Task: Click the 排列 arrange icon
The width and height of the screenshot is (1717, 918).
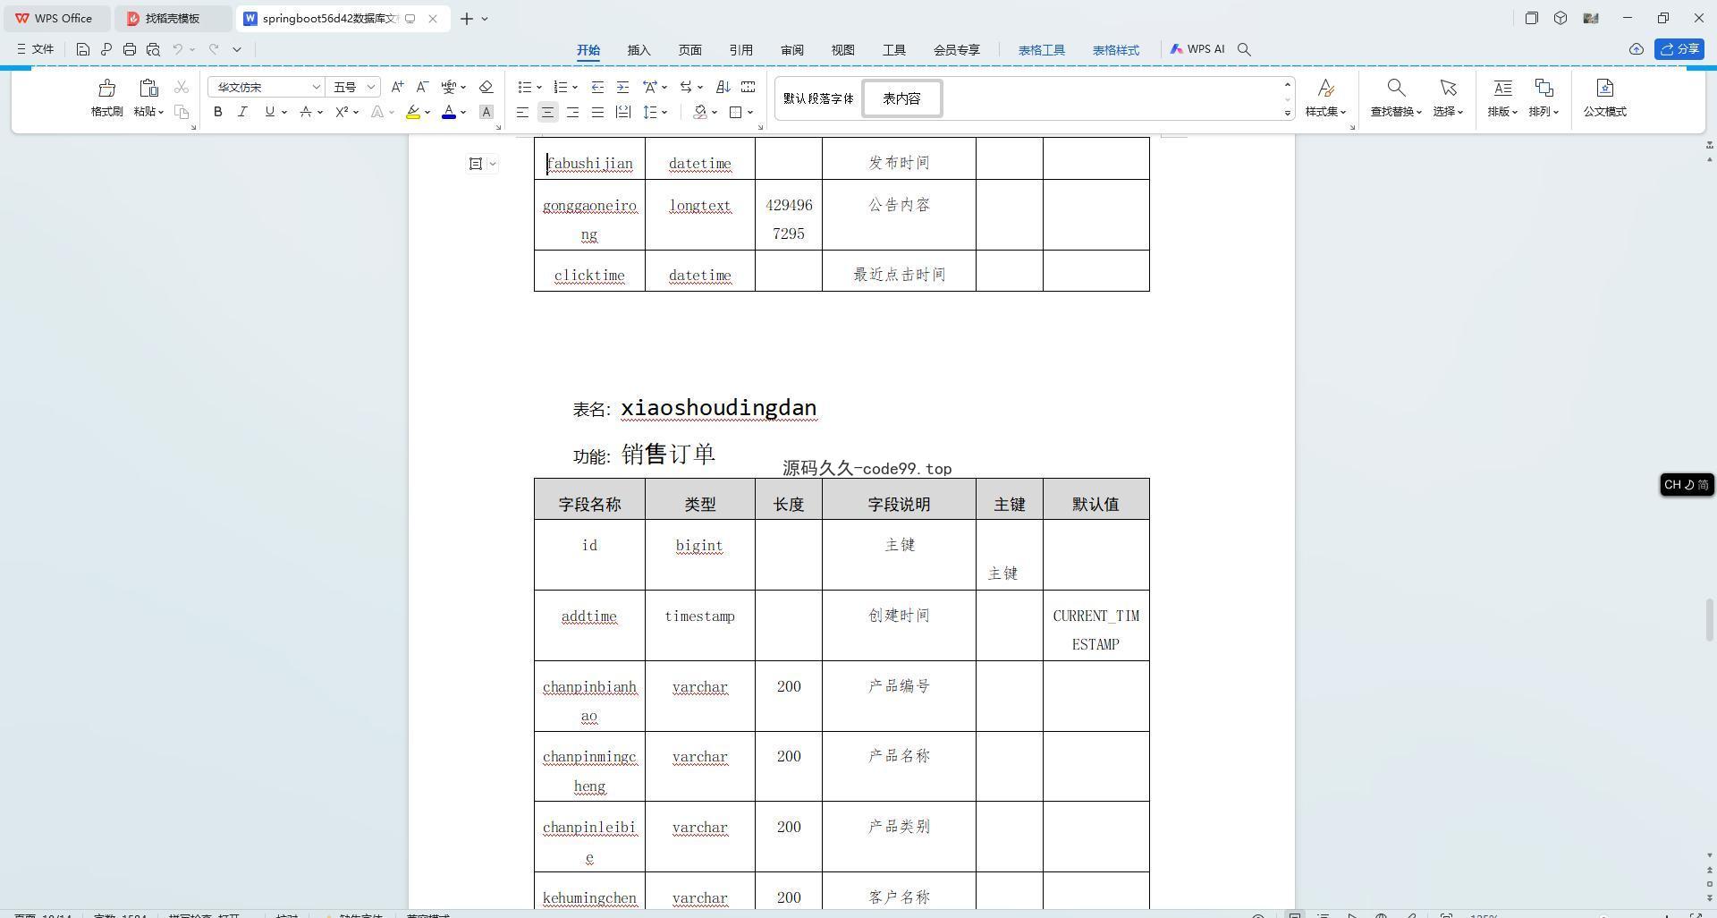Action: click(1544, 88)
